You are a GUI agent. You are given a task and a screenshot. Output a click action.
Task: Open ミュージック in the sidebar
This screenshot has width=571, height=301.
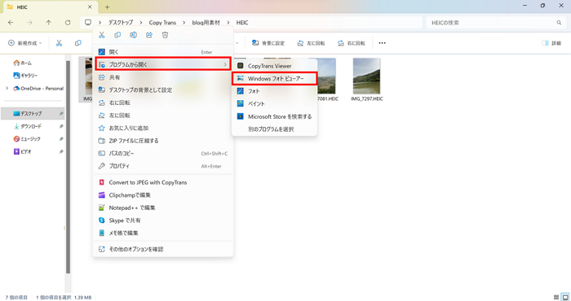pyautogui.click(x=27, y=139)
